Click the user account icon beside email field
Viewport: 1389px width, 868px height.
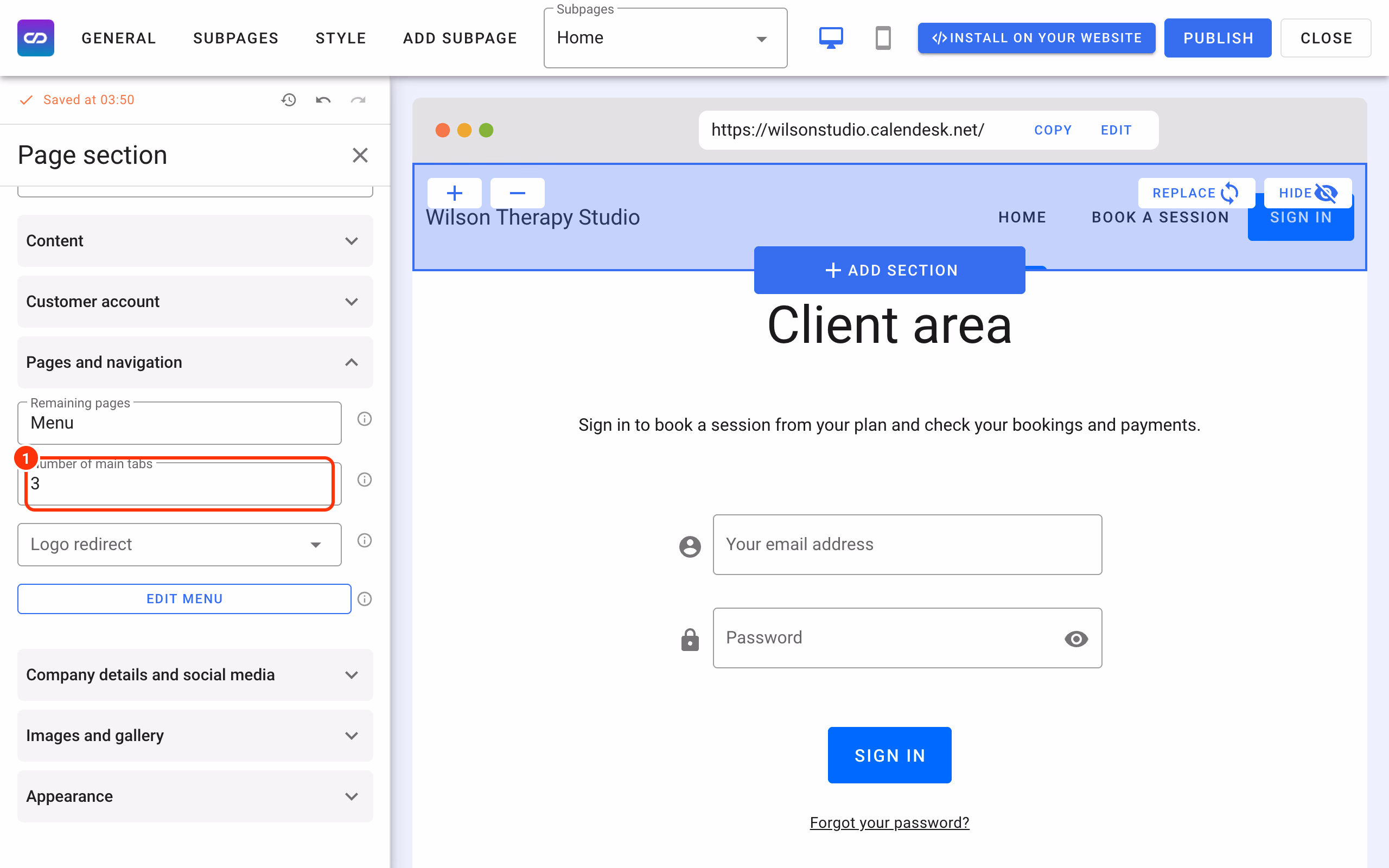click(x=690, y=546)
